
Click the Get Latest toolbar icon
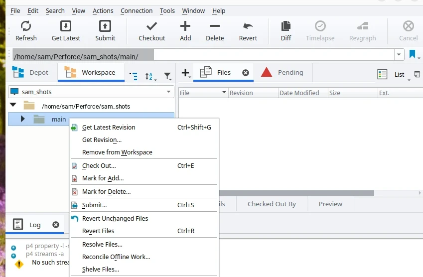coord(66,26)
